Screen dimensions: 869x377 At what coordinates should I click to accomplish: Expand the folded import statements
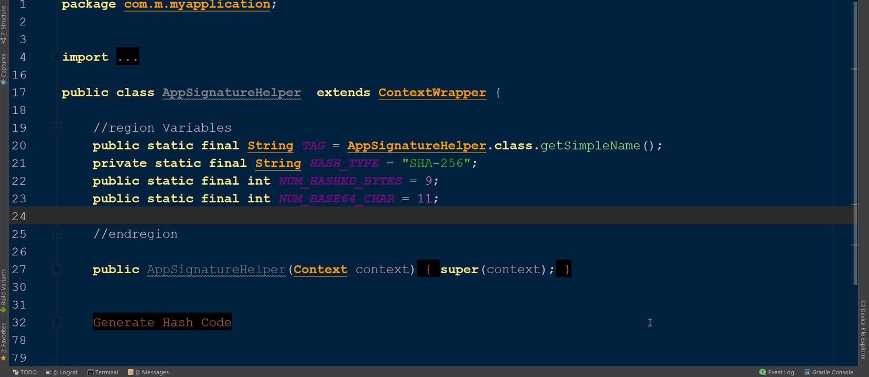tap(56, 57)
